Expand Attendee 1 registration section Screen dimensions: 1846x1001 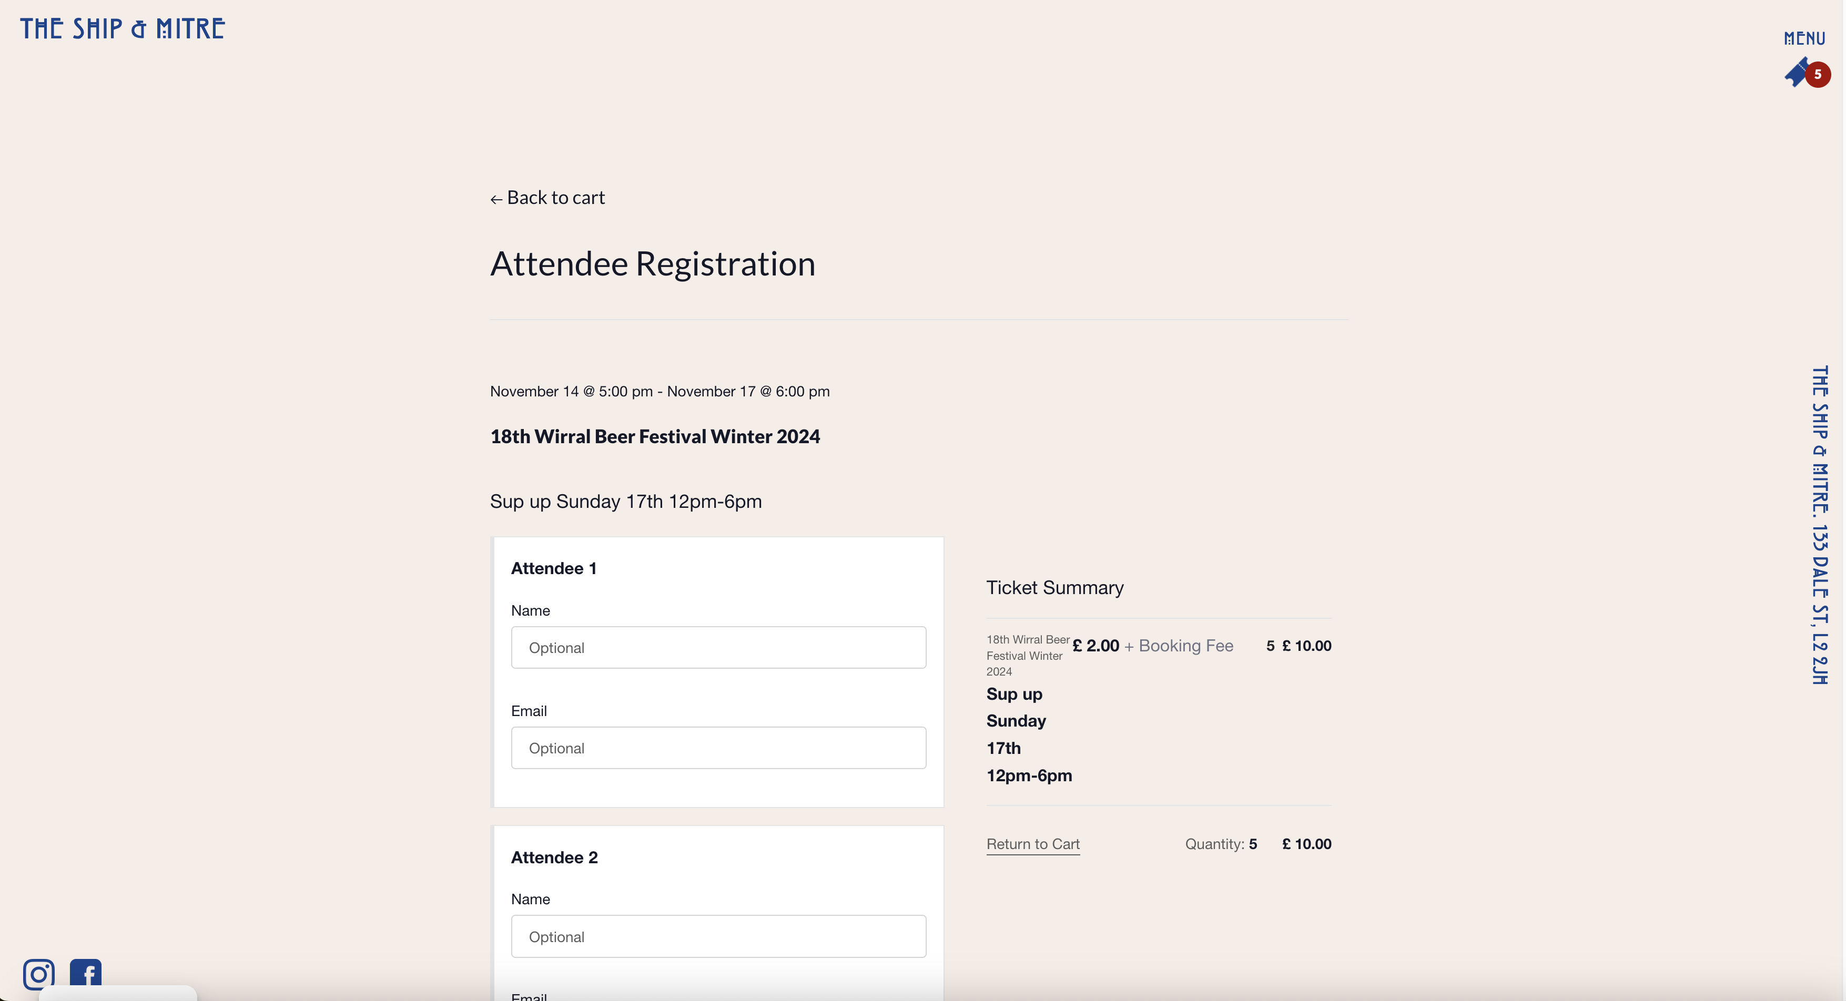click(x=554, y=567)
